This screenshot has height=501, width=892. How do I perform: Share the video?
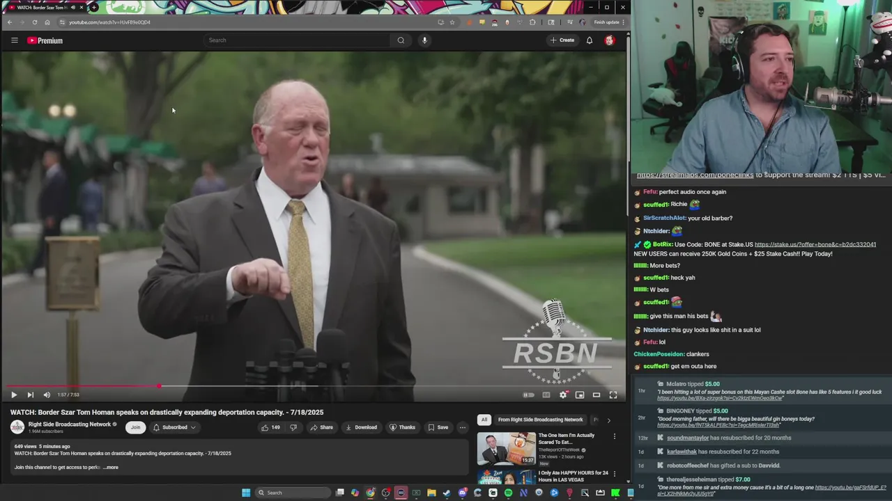322,427
